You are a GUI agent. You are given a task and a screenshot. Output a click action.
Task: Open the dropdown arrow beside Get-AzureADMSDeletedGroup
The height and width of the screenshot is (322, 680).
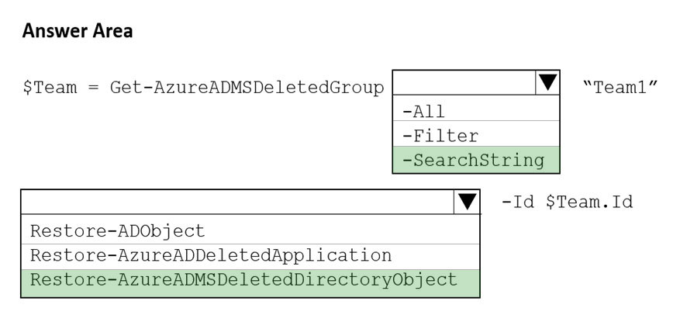[547, 82]
